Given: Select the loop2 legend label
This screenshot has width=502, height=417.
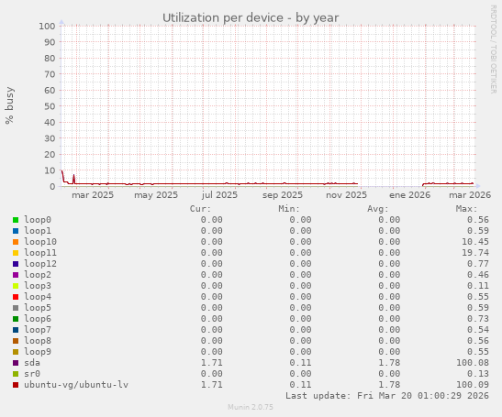Looking at the screenshot, I should (38, 275).
